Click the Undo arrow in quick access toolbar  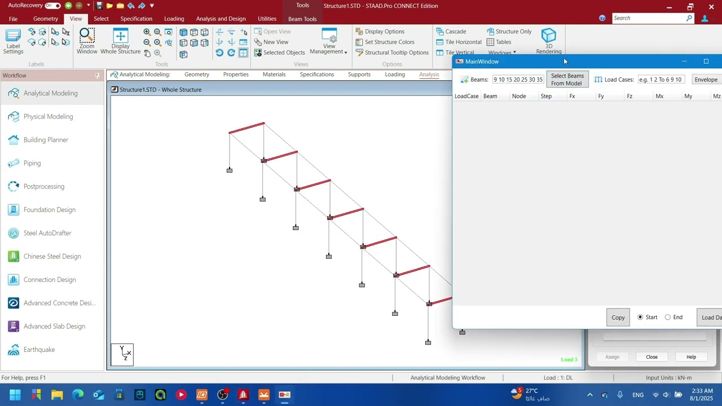tap(131, 6)
